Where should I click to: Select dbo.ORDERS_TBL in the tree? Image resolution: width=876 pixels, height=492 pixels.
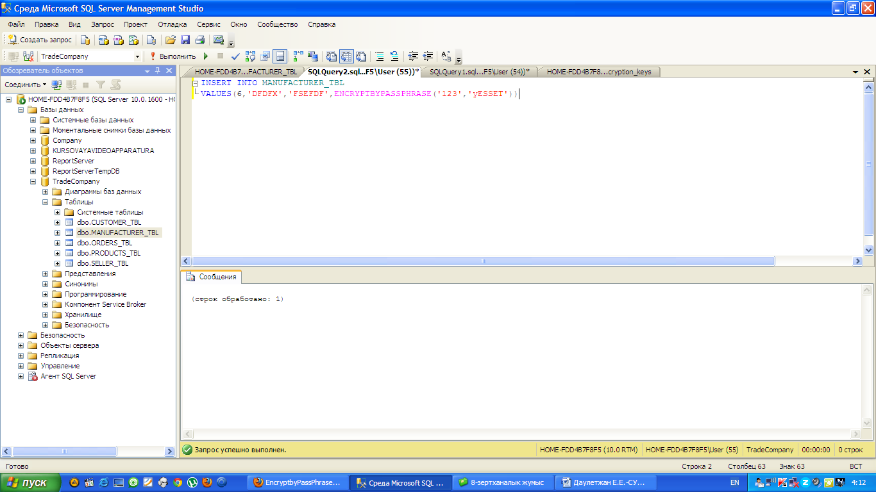pyautogui.click(x=105, y=243)
